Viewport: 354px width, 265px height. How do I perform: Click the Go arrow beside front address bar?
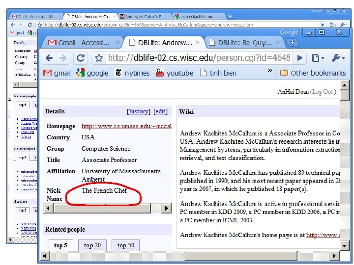coord(300,58)
